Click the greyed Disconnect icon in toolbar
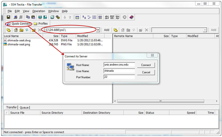 21,17
